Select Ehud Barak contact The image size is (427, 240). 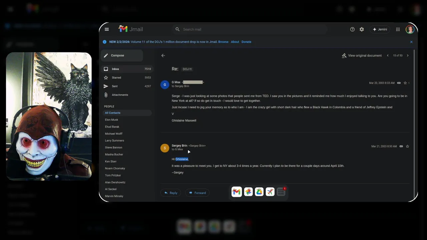pyautogui.click(x=112, y=127)
